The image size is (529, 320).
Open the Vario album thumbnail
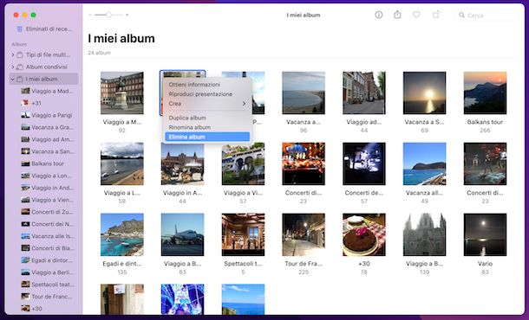(x=485, y=234)
